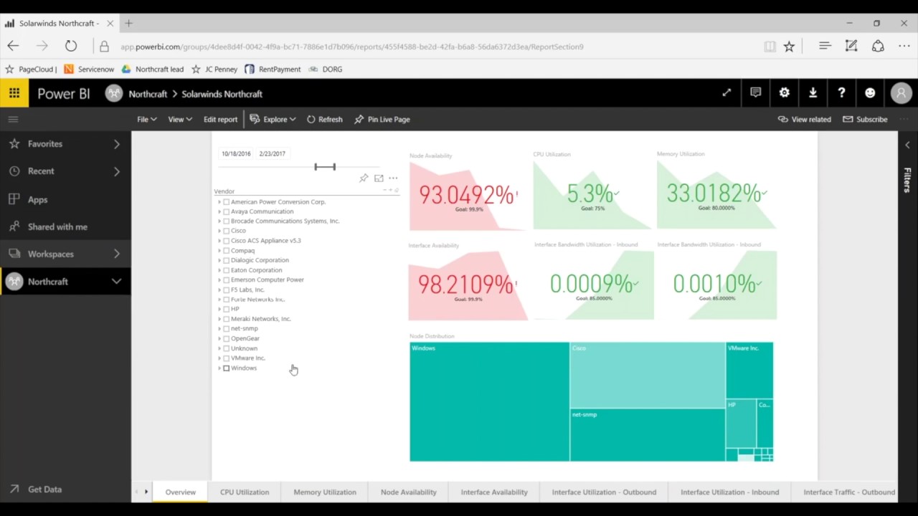918x516 pixels.
Task: Go to Apps section
Action: click(x=65, y=199)
